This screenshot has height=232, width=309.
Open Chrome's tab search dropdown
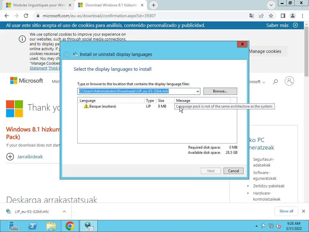271,5
